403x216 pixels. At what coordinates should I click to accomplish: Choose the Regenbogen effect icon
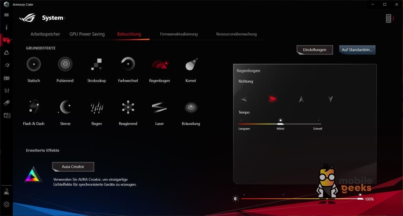[160, 64]
